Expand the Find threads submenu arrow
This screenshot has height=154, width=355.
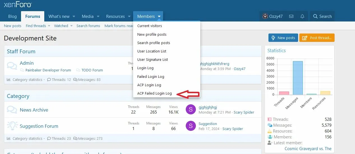click(49, 26)
